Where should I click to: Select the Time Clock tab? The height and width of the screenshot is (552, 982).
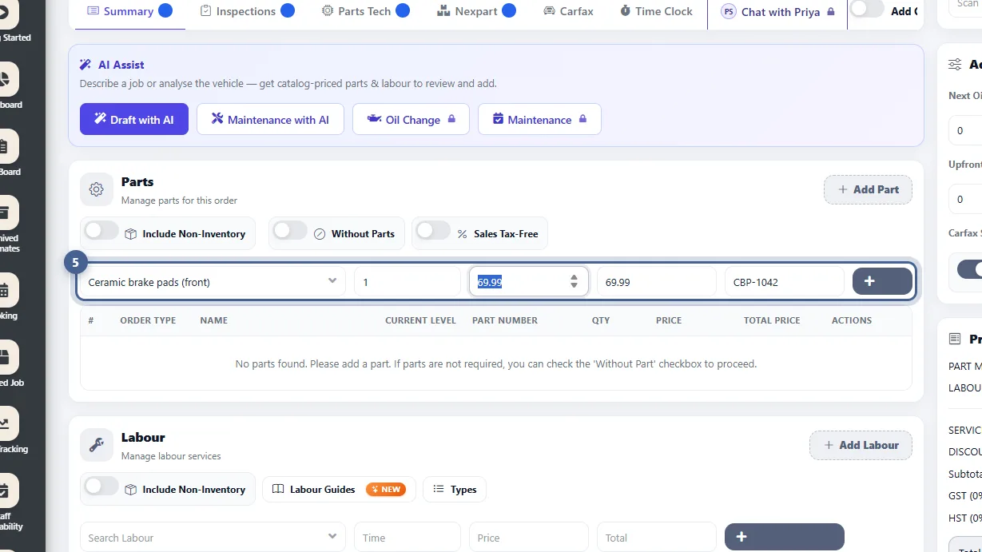(656, 11)
